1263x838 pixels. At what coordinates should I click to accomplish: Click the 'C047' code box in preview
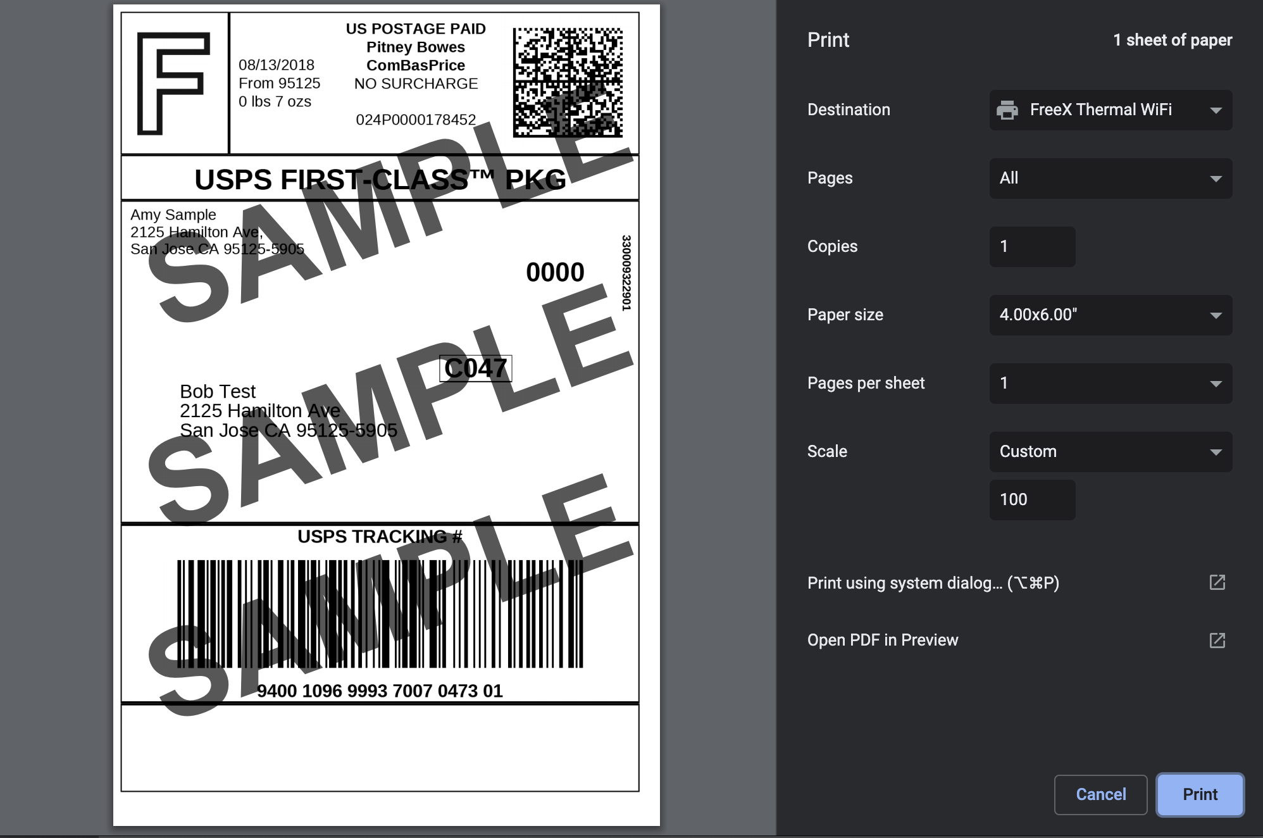[476, 368]
